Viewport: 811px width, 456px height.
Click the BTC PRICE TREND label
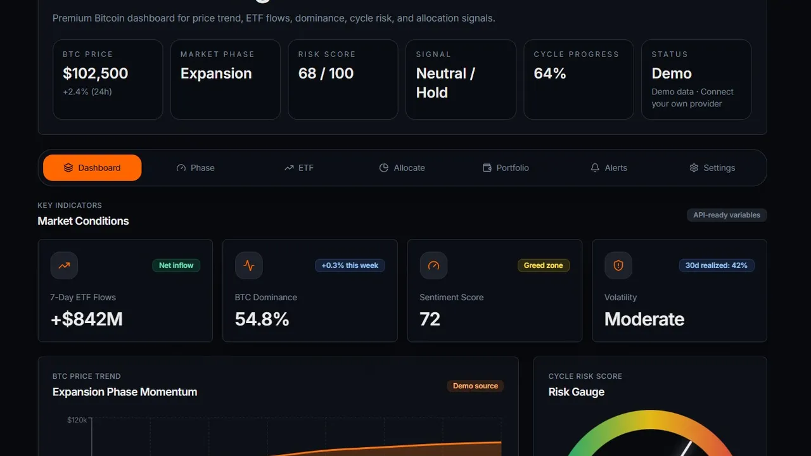click(87, 376)
